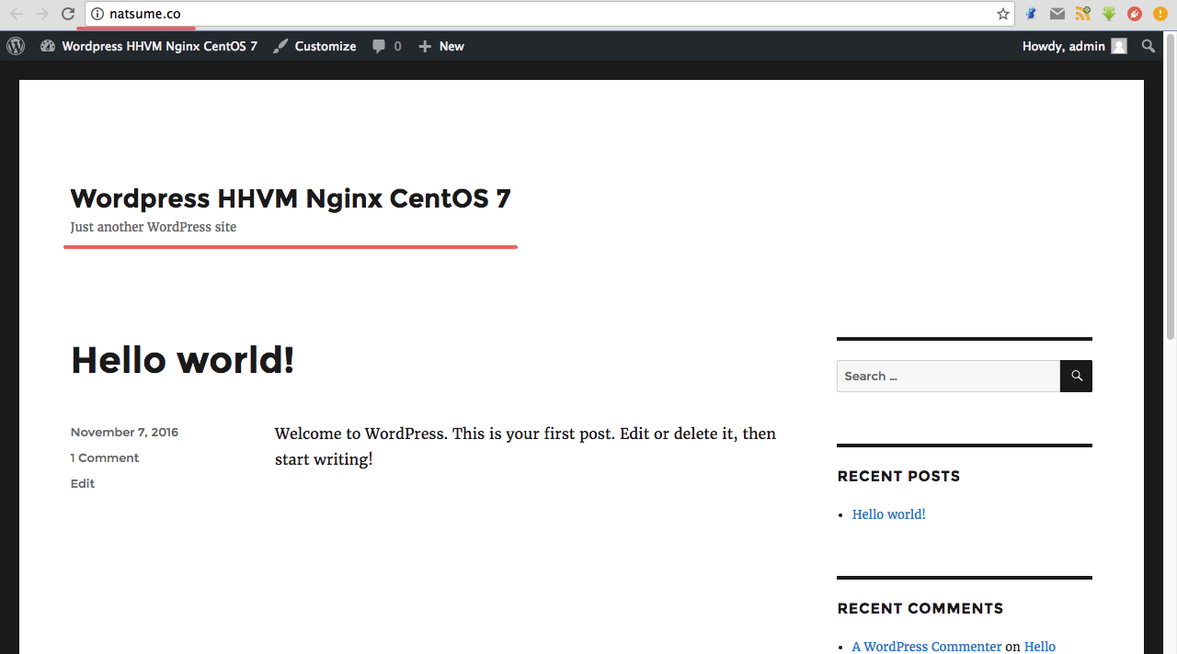Click into the sidebar Search field
The width and height of the screenshot is (1177, 654).
[948, 376]
